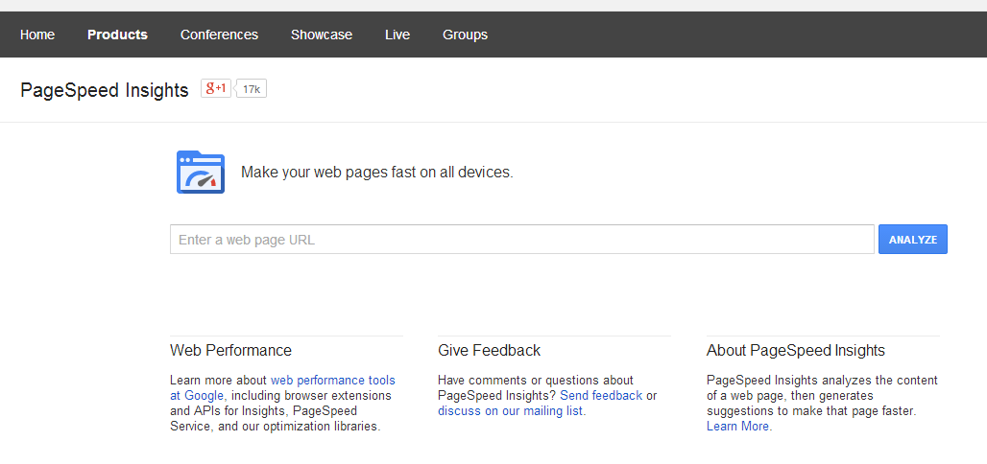
Task: Click the PageSpeed Insights page title
Action: coord(105,90)
